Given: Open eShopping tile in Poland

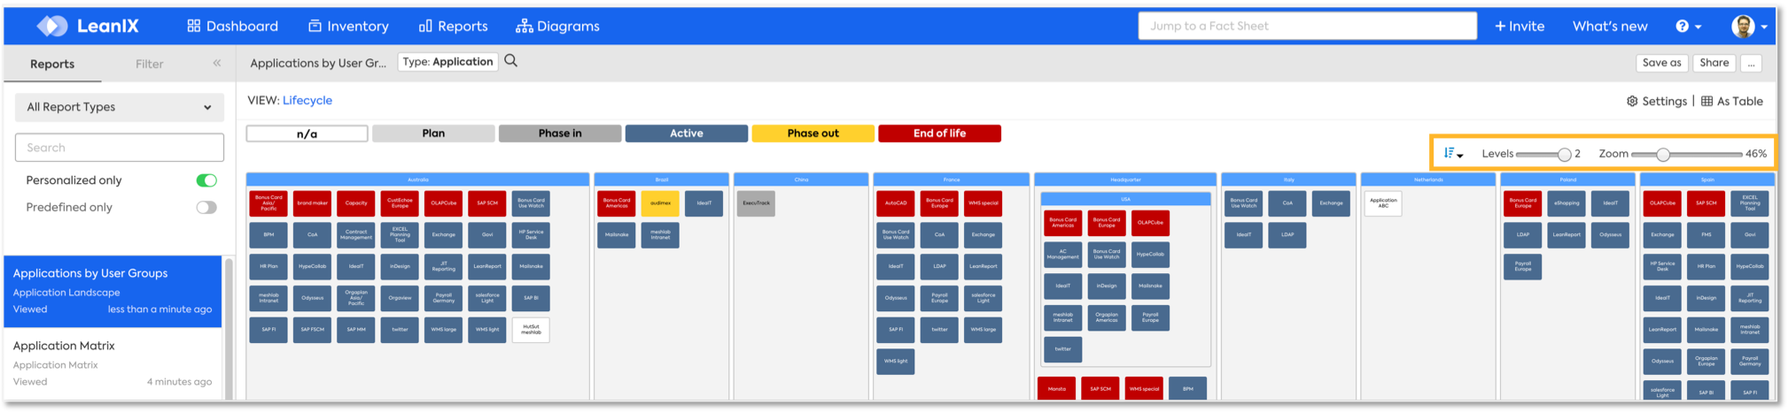Looking at the screenshot, I should point(1566,203).
